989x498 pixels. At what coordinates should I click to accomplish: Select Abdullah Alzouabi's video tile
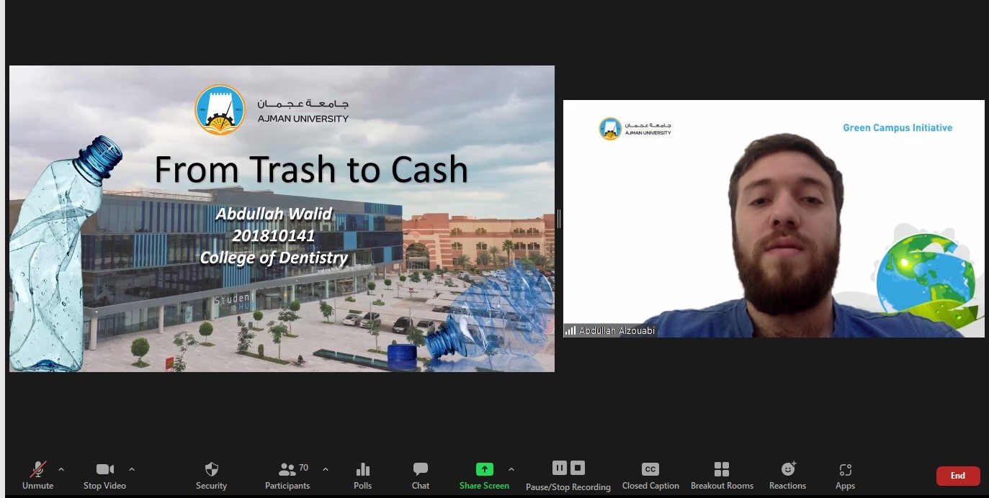[x=774, y=219]
